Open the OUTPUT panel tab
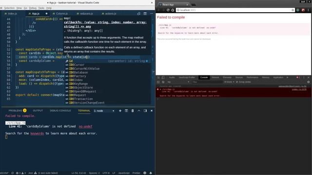 (x=38, y=110)
